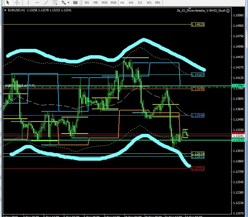
Task: Select the red 1.12751 level label
Action: point(198,169)
